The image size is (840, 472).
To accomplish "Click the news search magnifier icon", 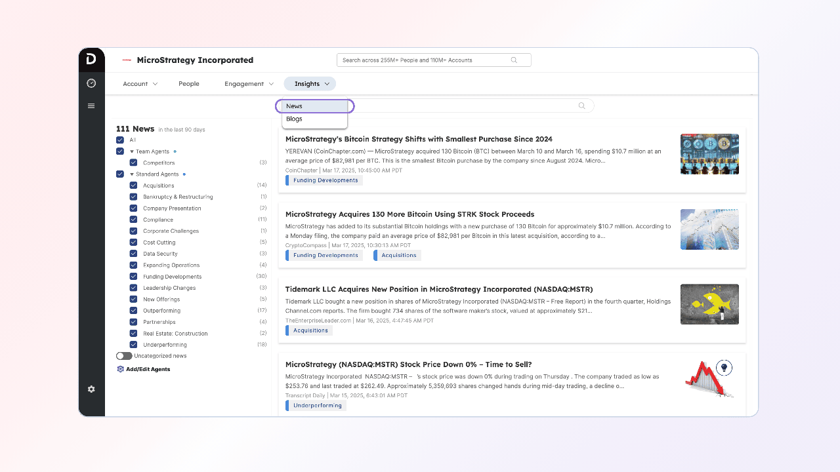I will [581, 106].
